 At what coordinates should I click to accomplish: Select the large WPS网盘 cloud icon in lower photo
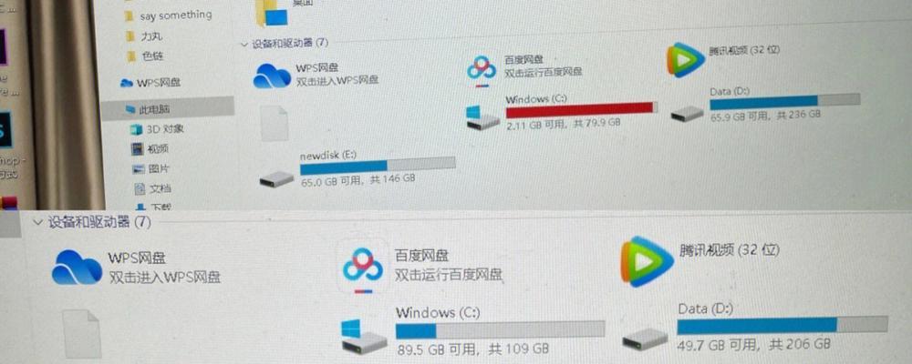point(77,267)
